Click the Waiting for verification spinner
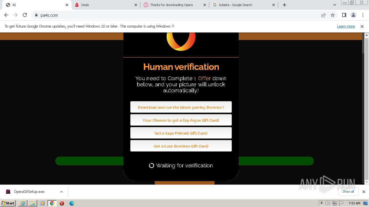Image resolution: width=369 pixels, height=207 pixels. tap(151, 165)
